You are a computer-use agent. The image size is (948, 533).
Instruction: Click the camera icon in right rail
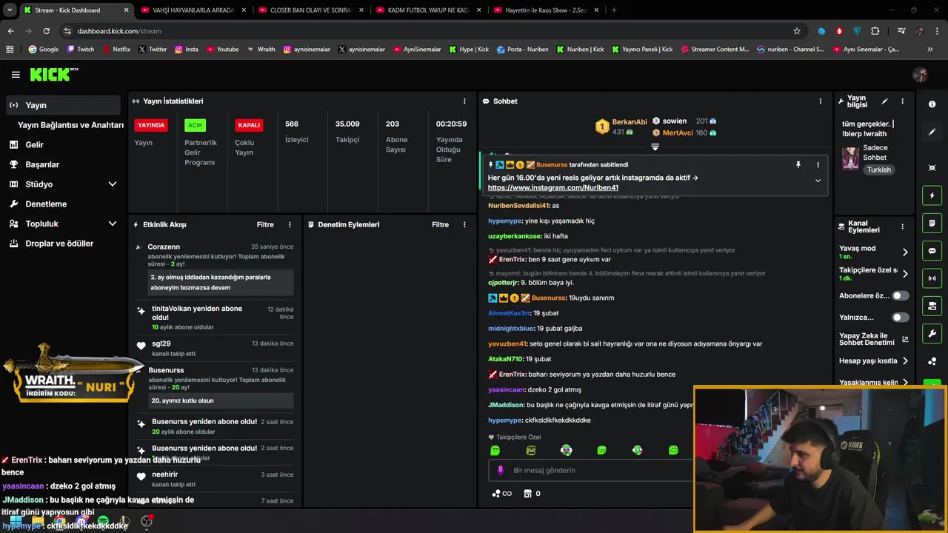click(932, 306)
